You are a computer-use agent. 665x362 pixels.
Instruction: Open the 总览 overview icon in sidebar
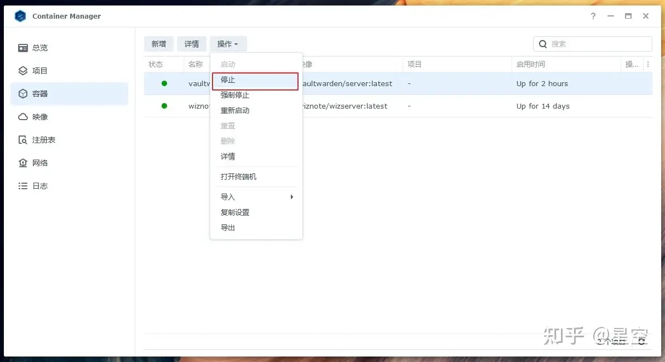point(23,48)
